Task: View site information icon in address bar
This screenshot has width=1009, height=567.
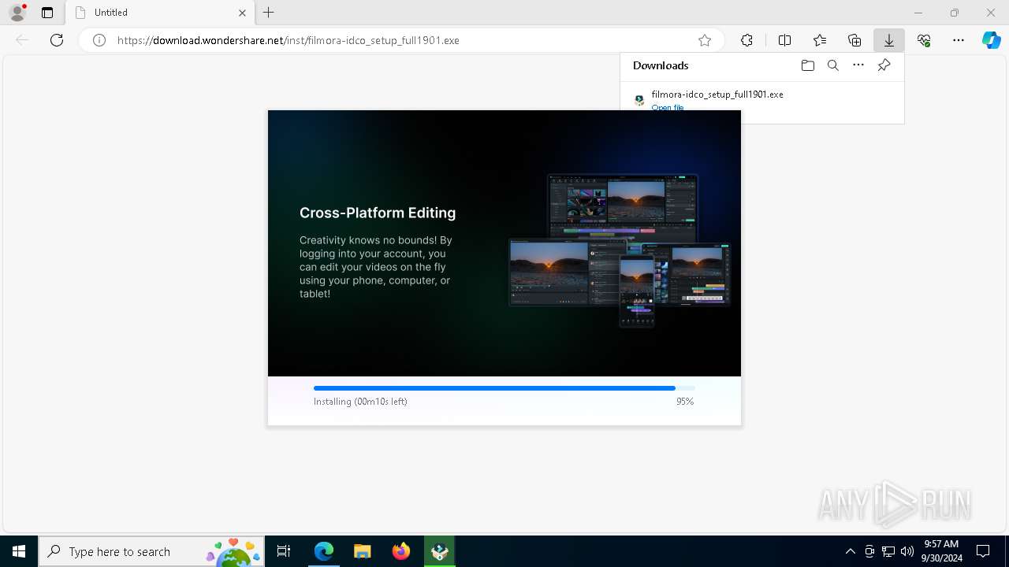Action: click(99, 40)
